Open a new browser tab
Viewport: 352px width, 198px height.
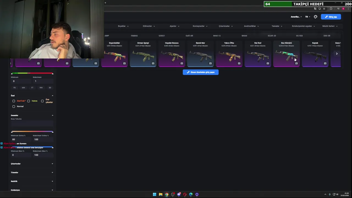coord(105,3)
